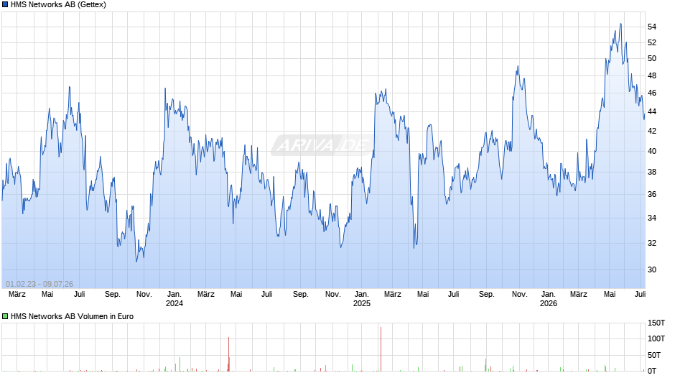Screen dimensions: 675x378
Task: Click the Nov. label just before Jan. 2024
Action: coord(144,295)
